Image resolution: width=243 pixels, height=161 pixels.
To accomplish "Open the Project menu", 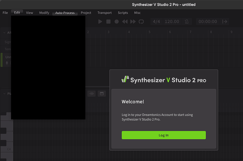I will (86, 13).
